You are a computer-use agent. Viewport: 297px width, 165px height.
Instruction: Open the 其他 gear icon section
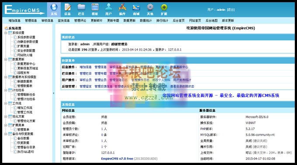(x=150, y=10)
